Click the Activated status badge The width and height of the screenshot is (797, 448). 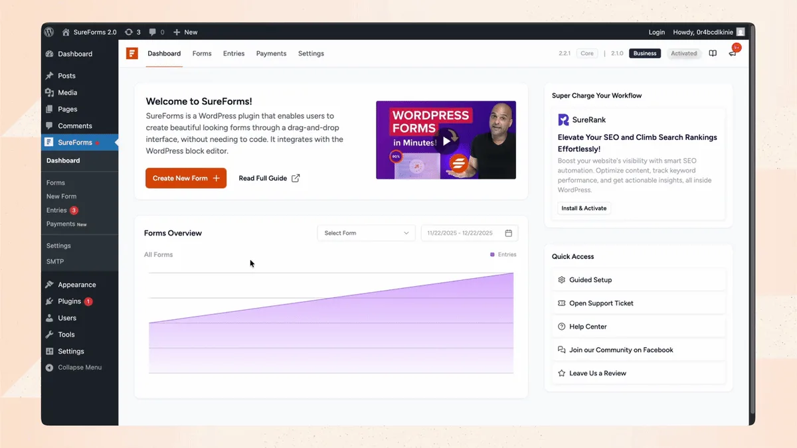pyautogui.click(x=684, y=53)
